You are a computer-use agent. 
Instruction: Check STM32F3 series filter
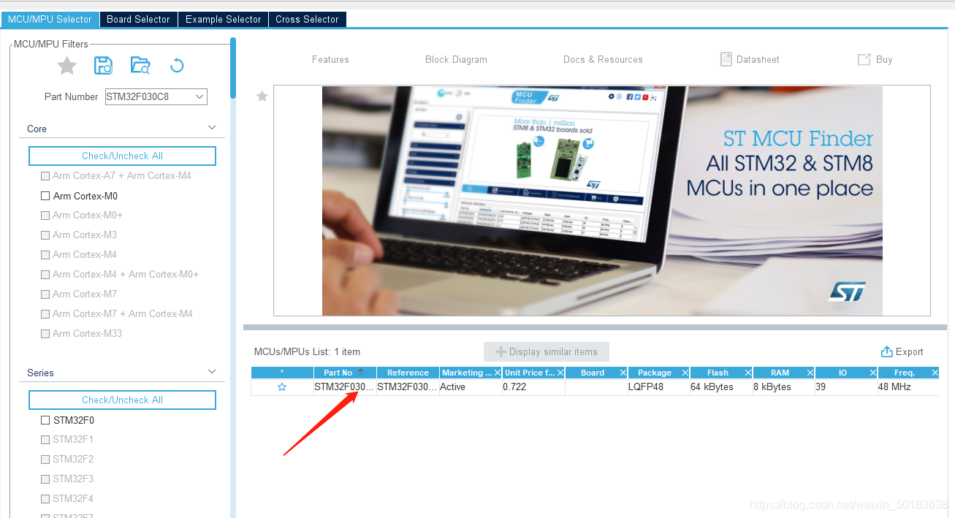[45, 479]
